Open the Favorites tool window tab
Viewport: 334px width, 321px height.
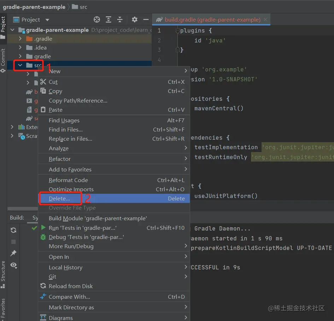3,309
